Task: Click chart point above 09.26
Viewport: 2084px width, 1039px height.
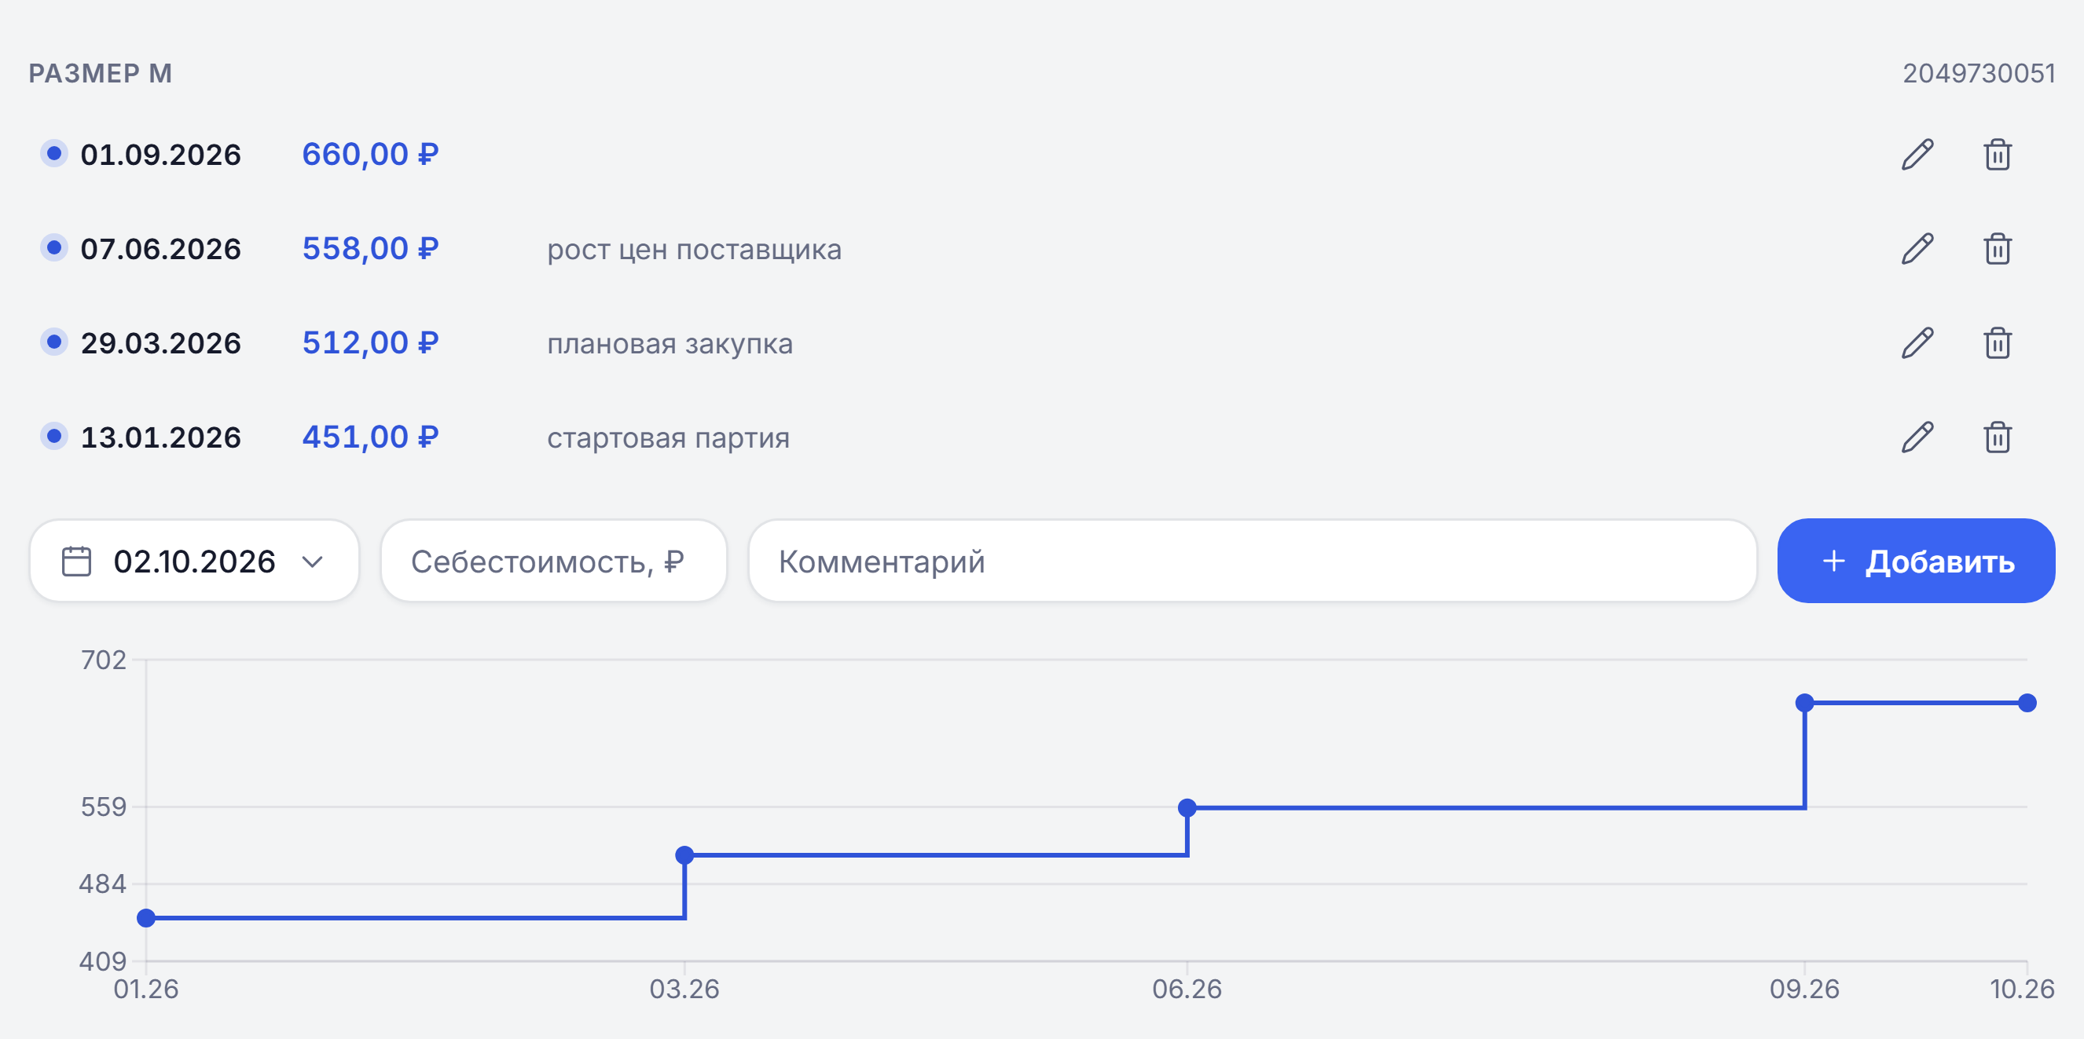Action: [1805, 703]
